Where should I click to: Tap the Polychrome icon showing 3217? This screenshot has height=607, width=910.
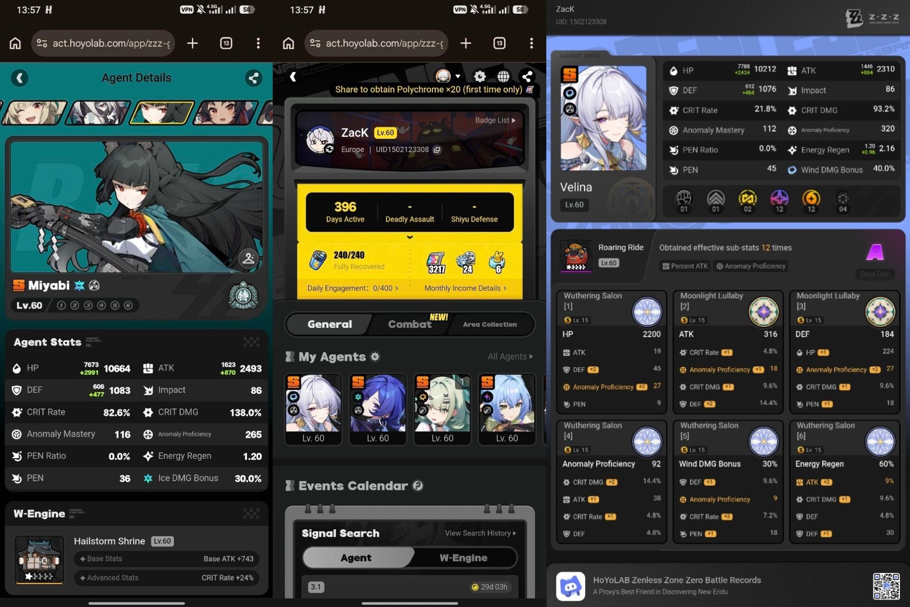436,263
